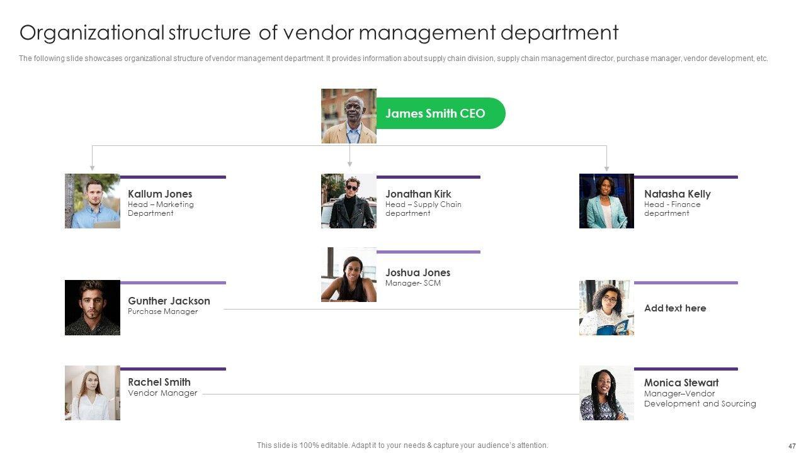
Task: Click the Vendor Manager subtitle
Action: pyautogui.click(x=162, y=393)
